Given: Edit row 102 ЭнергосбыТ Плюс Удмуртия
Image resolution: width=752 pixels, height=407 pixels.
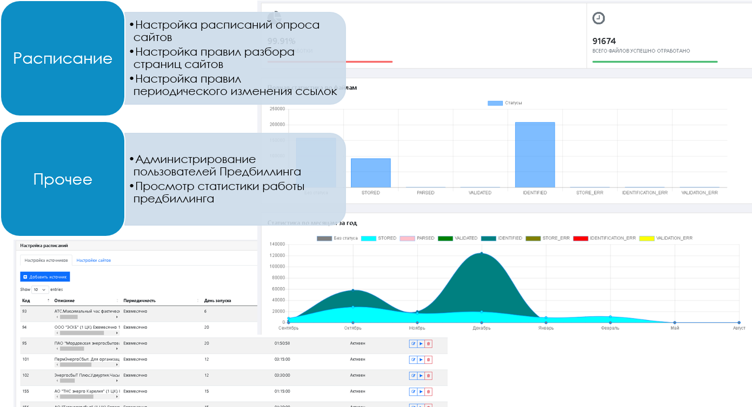Looking at the screenshot, I should point(413,375).
